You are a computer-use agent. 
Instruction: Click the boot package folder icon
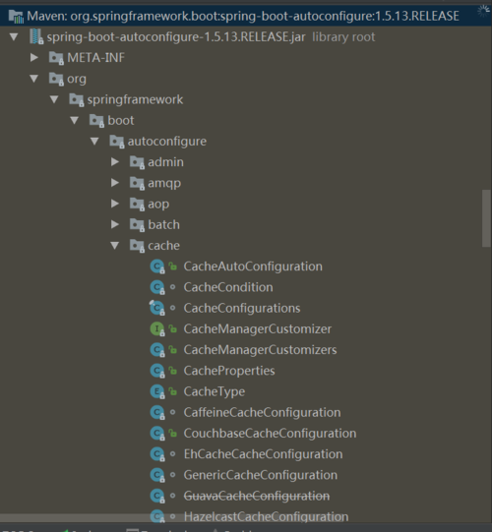pos(96,120)
